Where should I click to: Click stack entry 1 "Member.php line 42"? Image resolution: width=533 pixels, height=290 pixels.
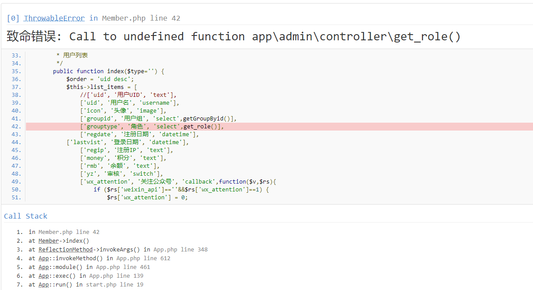(x=69, y=232)
